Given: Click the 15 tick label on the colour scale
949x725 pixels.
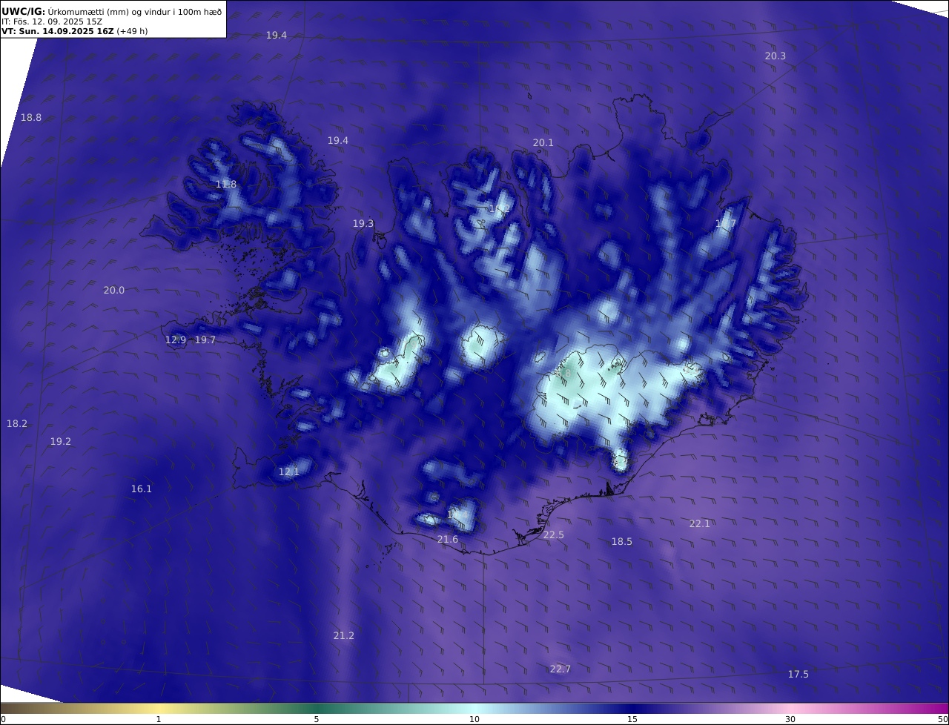Looking at the screenshot, I should [x=632, y=719].
